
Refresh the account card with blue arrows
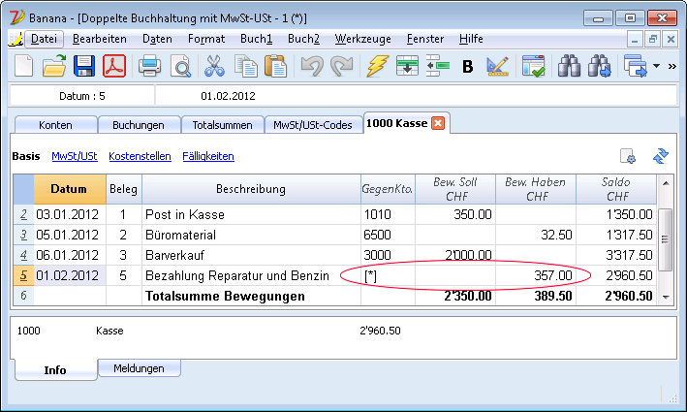[660, 156]
